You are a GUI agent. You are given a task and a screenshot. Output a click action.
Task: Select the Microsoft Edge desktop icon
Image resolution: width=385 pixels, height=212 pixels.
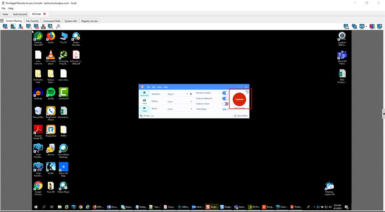(x=63, y=170)
